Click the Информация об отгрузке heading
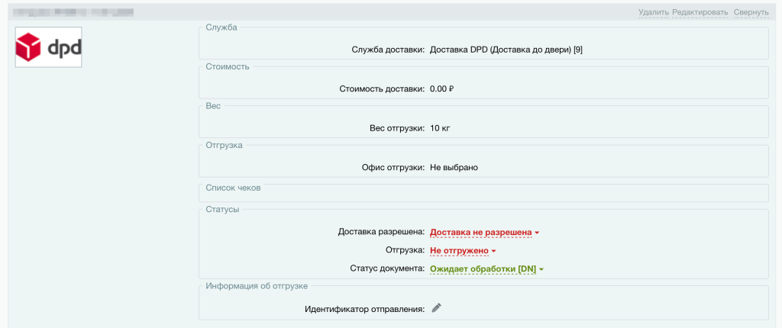Image resolution: width=782 pixels, height=328 pixels. [x=257, y=285]
